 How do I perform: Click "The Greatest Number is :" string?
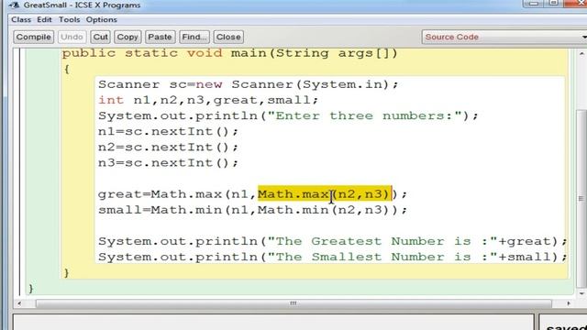382,241
